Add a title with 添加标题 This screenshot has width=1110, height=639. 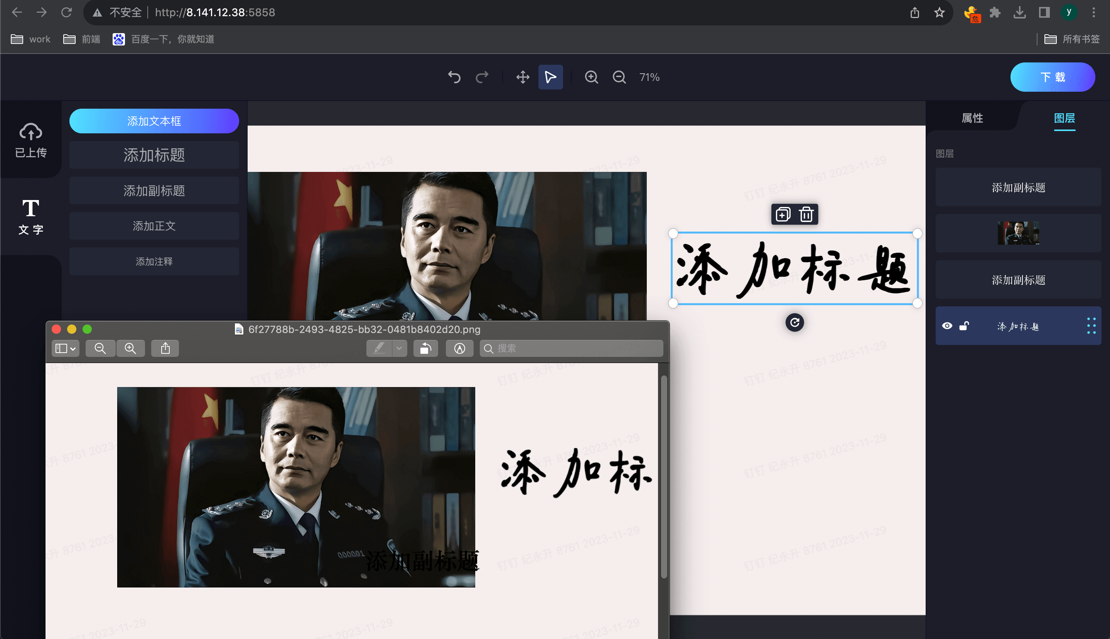point(154,155)
